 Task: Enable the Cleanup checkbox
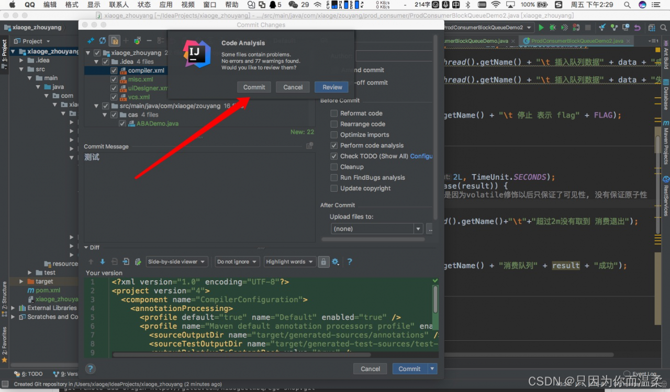tap(334, 167)
